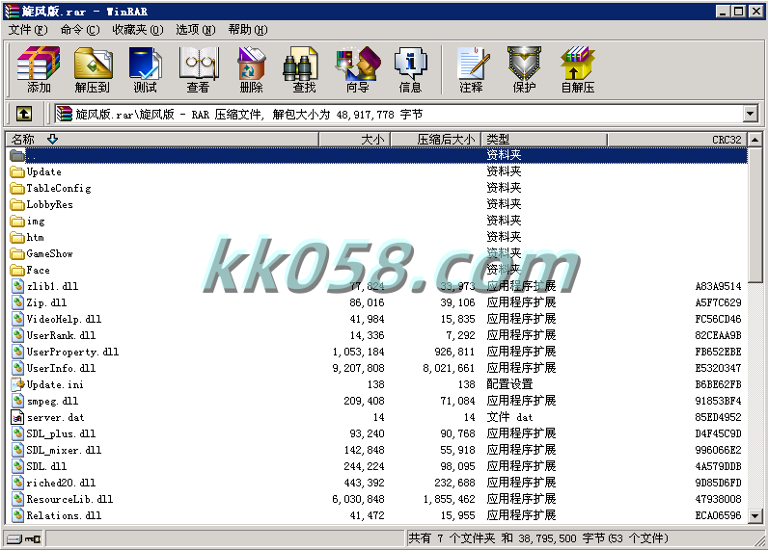
Task: Select the Update folder icon
Action: [x=17, y=172]
